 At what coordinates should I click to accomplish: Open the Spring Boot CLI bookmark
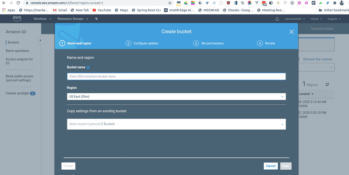146,10
